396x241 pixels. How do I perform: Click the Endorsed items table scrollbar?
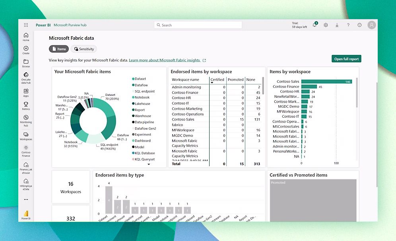pyautogui.click(x=263, y=86)
